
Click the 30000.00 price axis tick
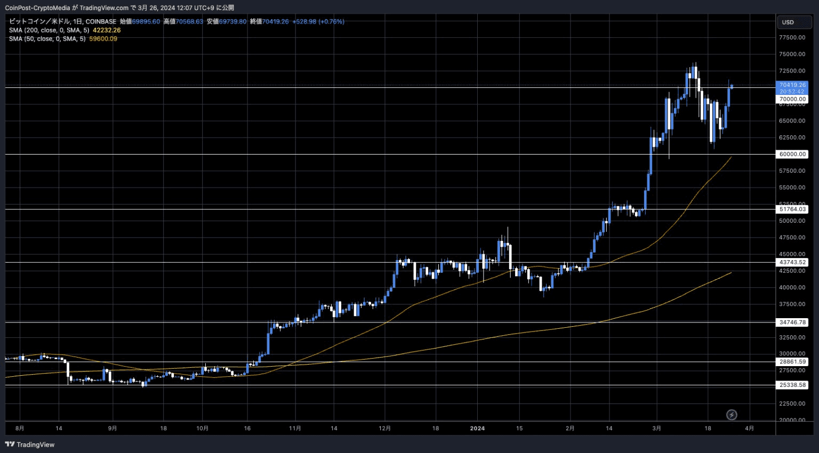pos(792,354)
